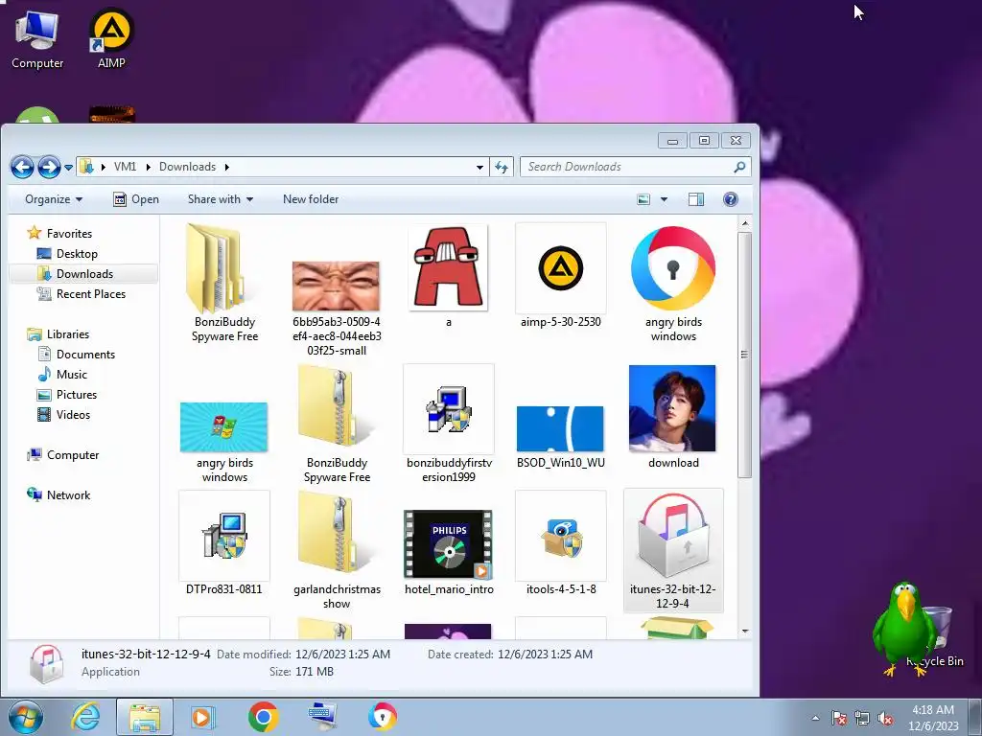Click the scroll up arrow of file list
982x736 pixels.
(744, 223)
